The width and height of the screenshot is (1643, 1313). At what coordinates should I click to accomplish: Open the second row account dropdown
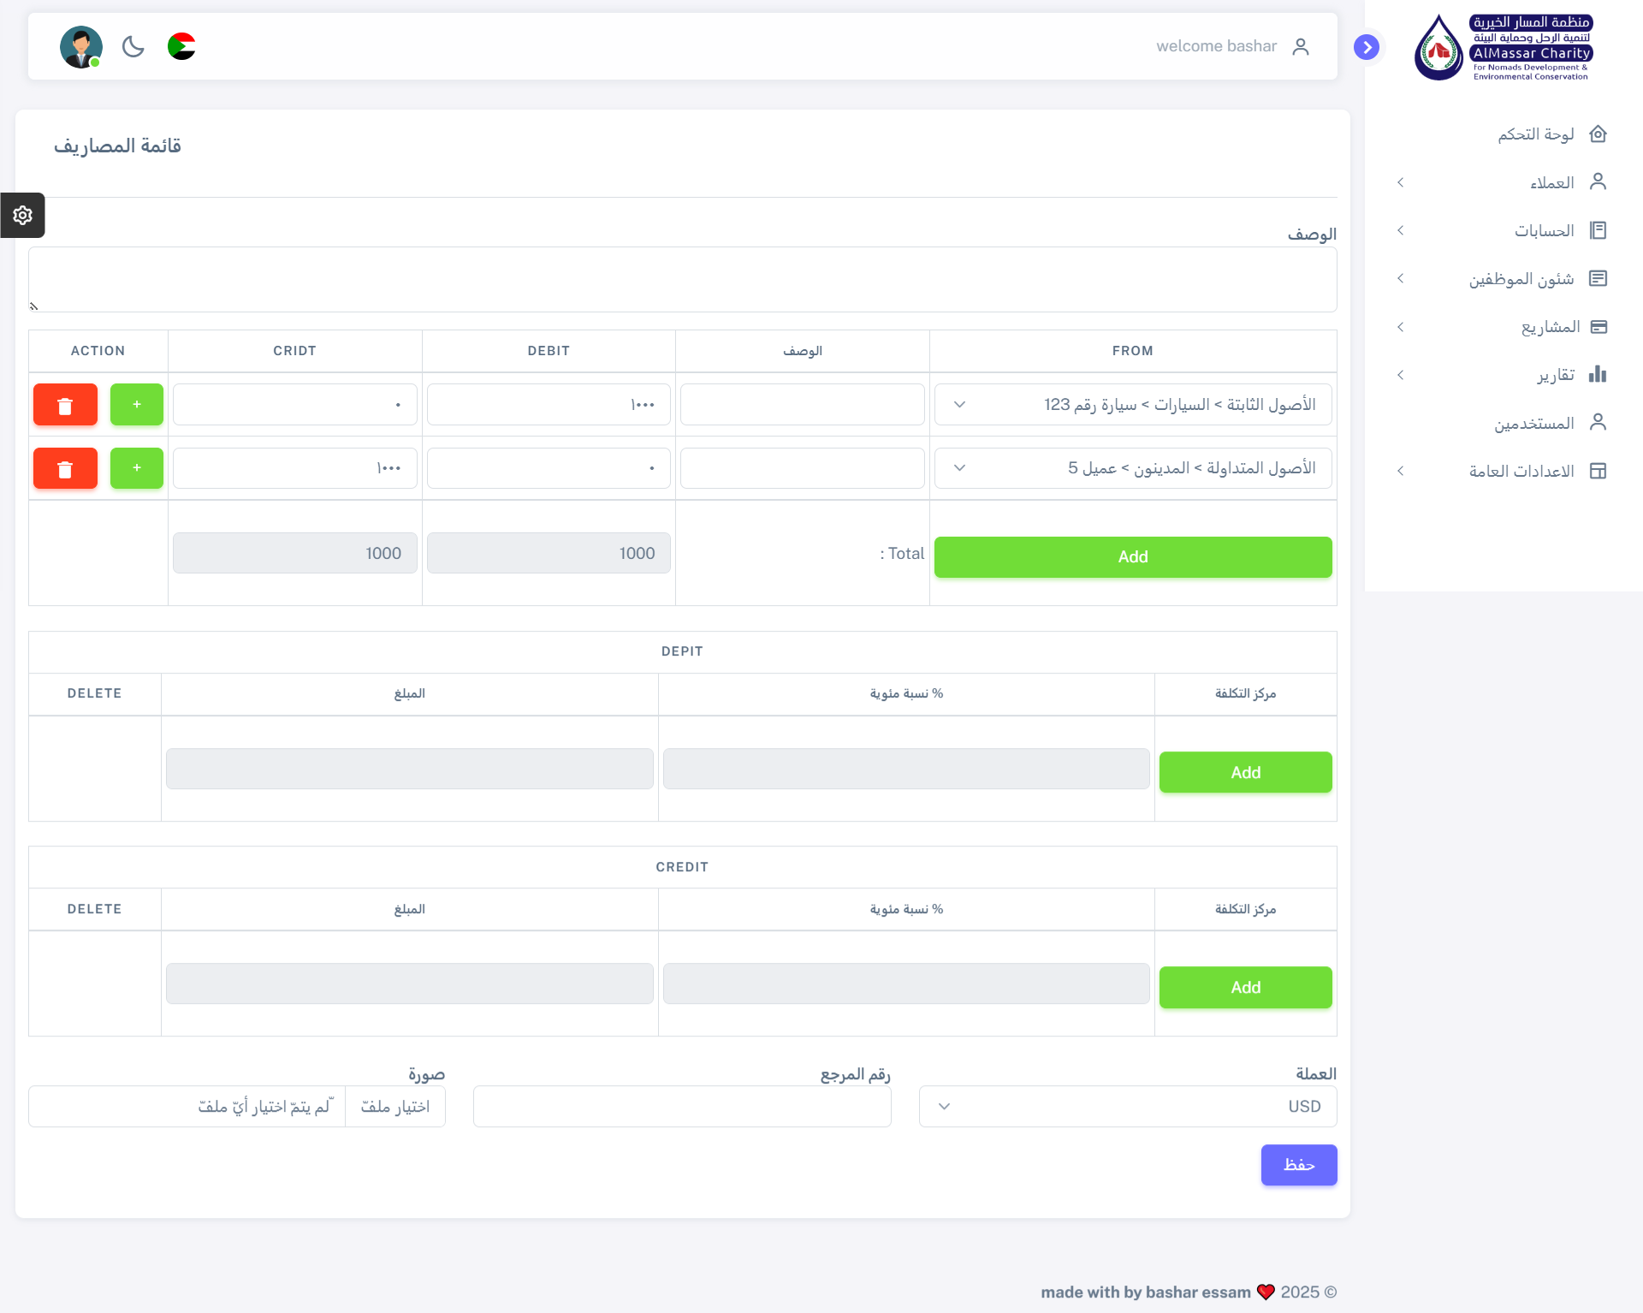[1132, 468]
